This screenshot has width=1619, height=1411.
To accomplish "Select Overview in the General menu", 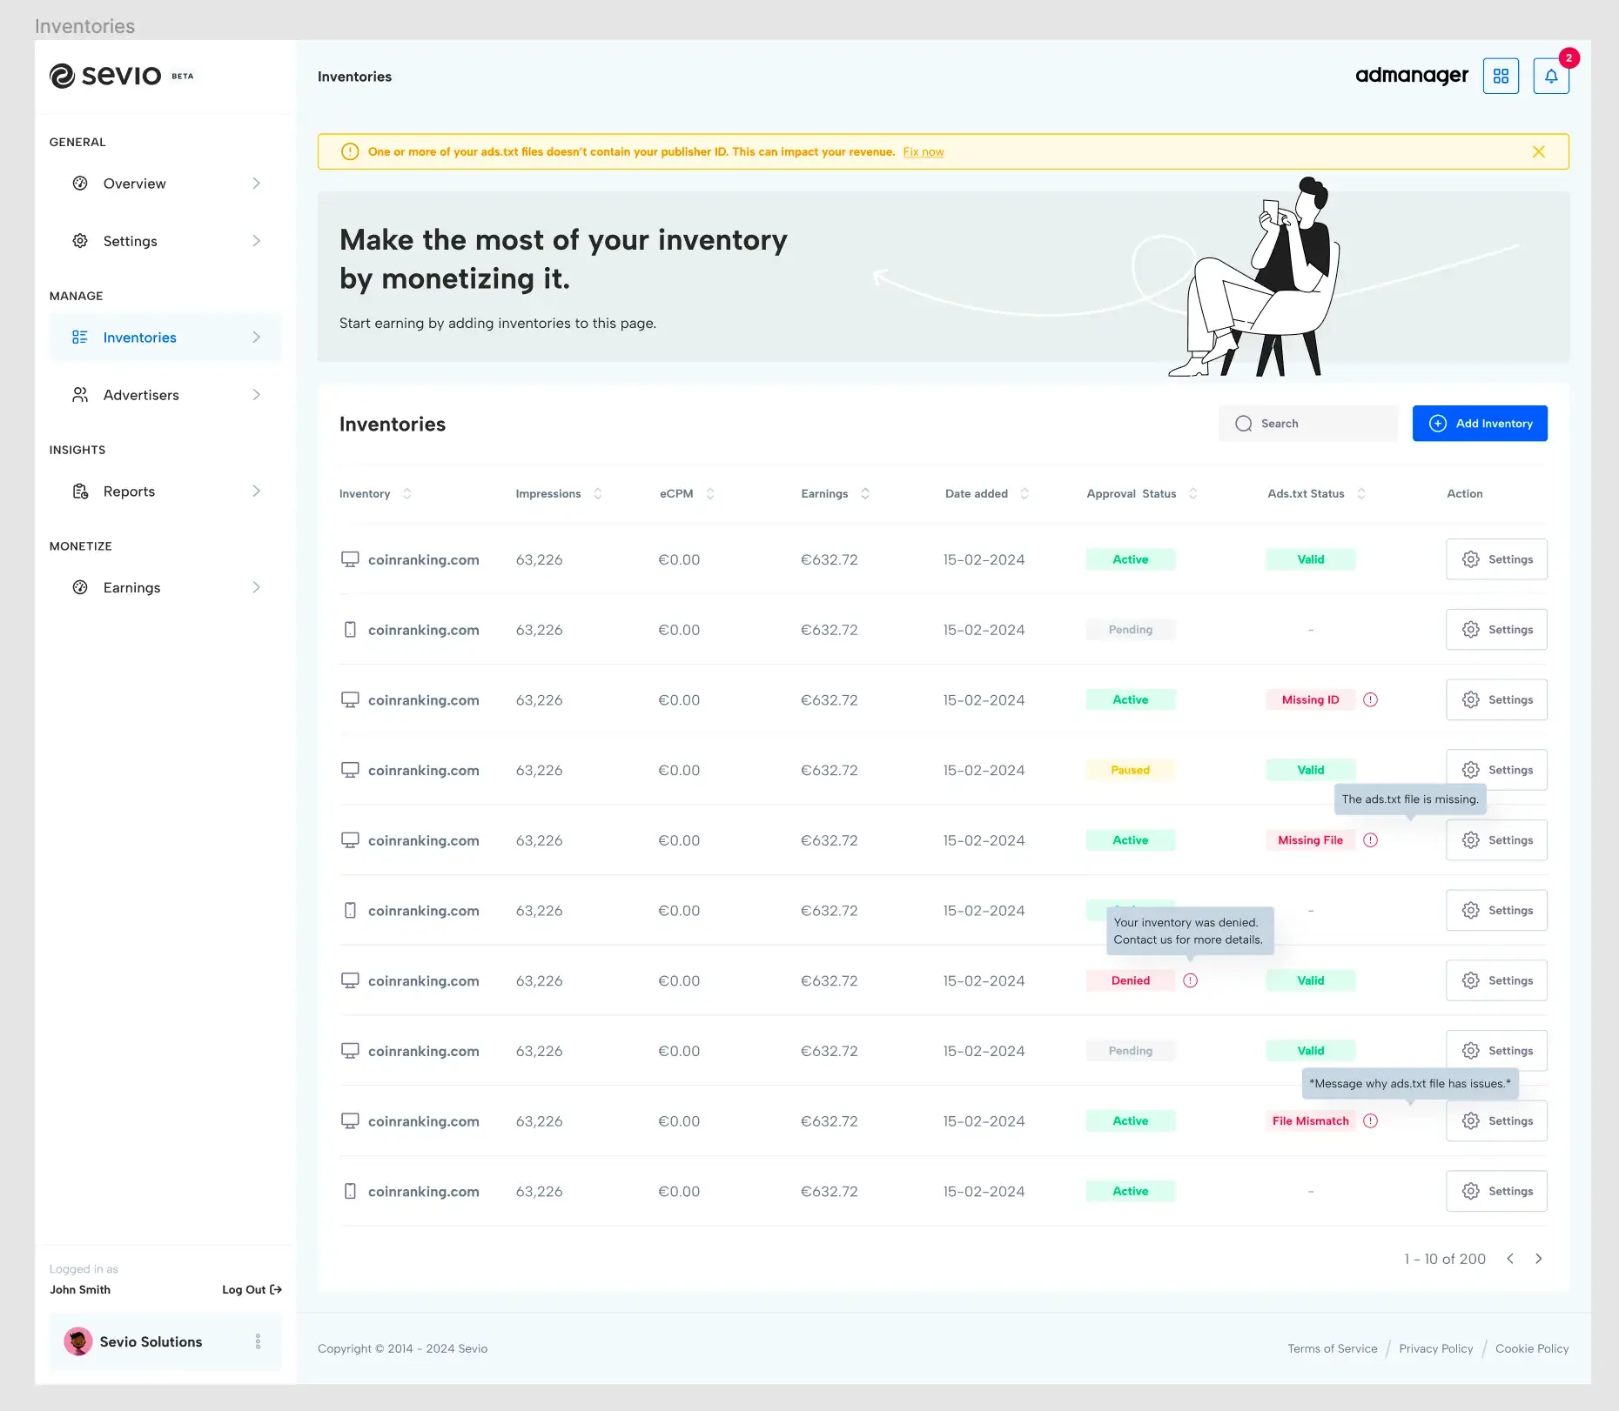I will click(x=135, y=184).
